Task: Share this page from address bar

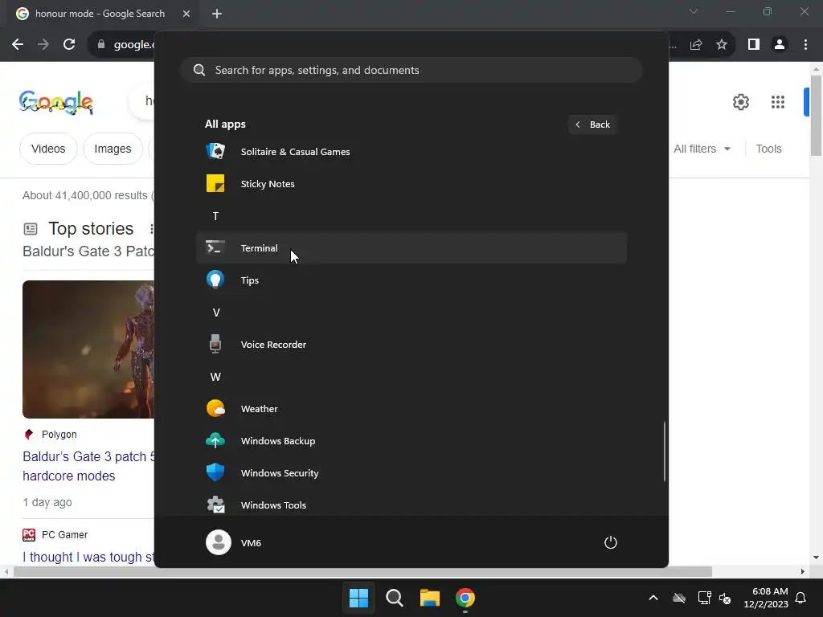Action: point(696,45)
